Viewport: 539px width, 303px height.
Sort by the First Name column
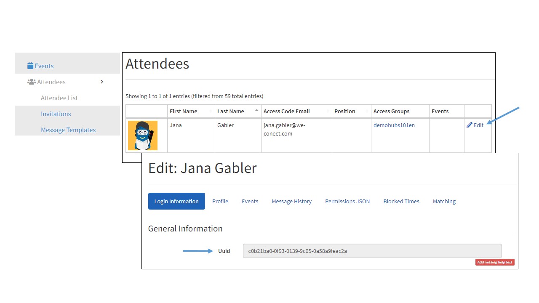click(x=191, y=111)
